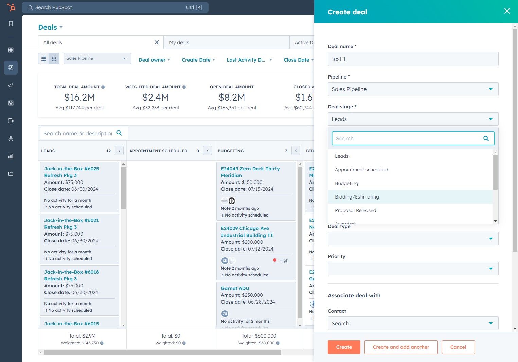This screenshot has height=362, width=518.
Task: Open the Jack-in-the-Box #6021 Refresh Pkg 3 deal
Action: 72,224
